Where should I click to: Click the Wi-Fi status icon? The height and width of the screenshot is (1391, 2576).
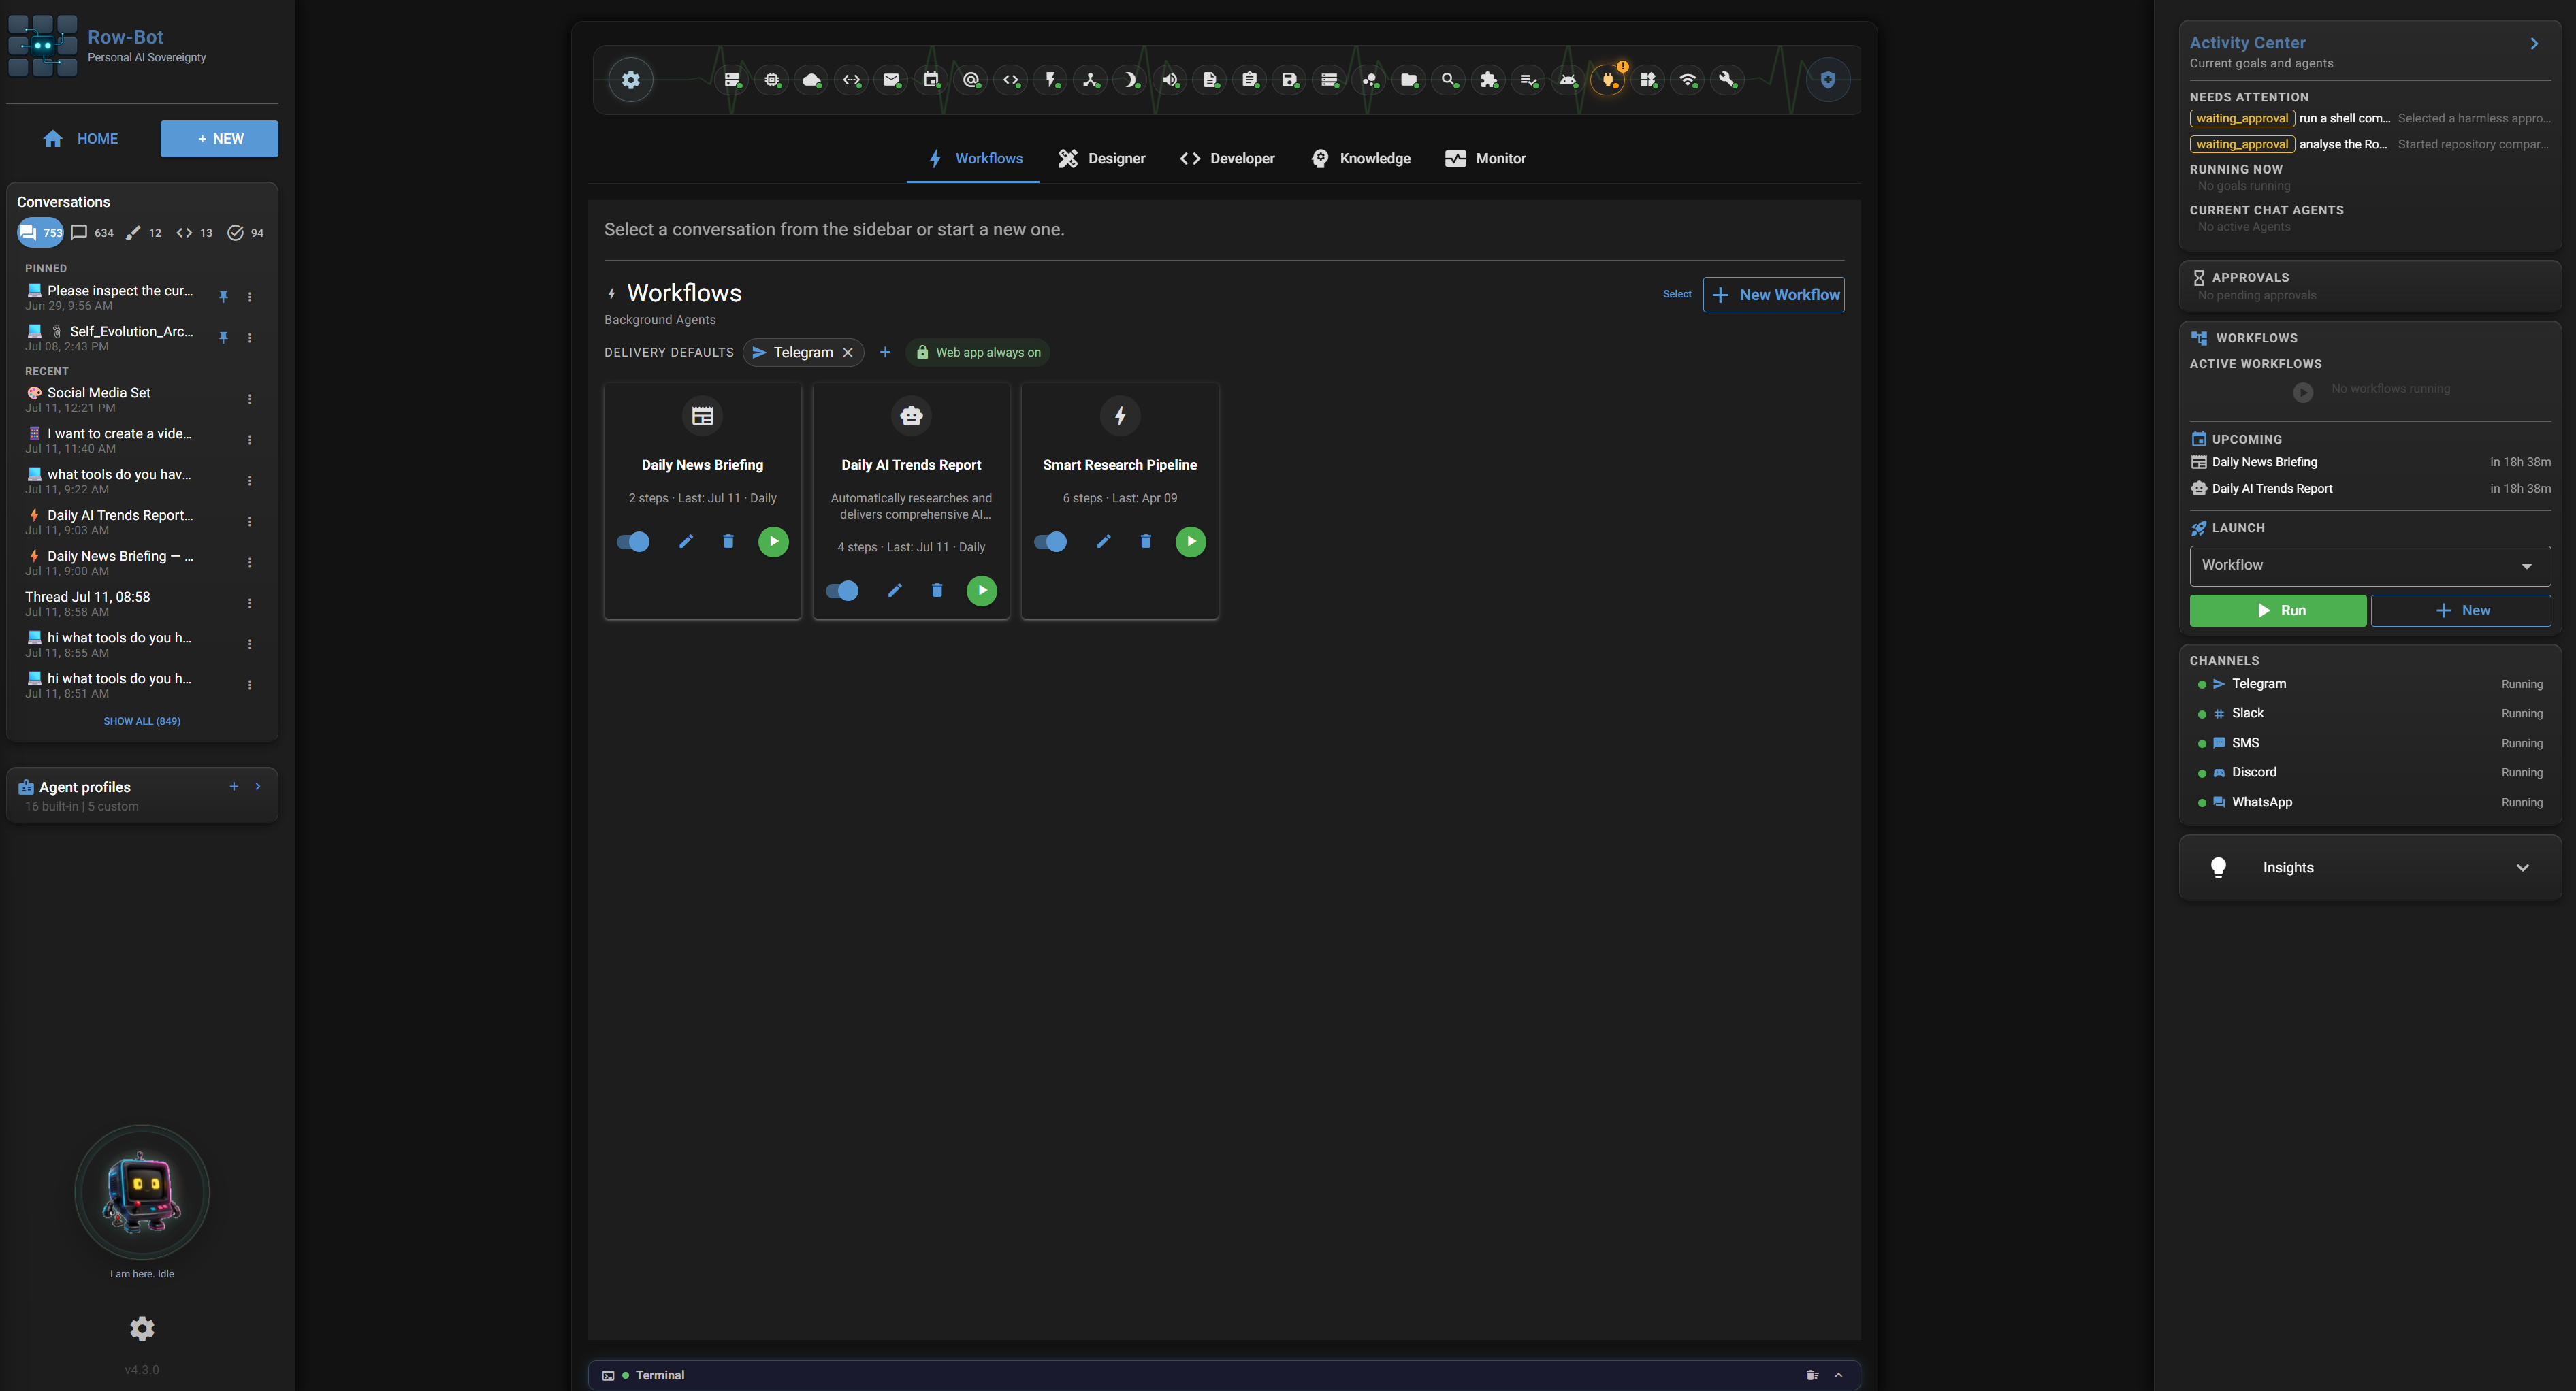click(x=1688, y=80)
